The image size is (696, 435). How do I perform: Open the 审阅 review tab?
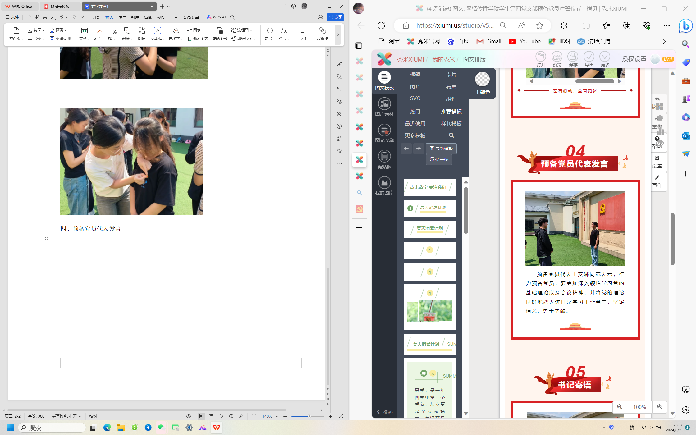[148, 17]
